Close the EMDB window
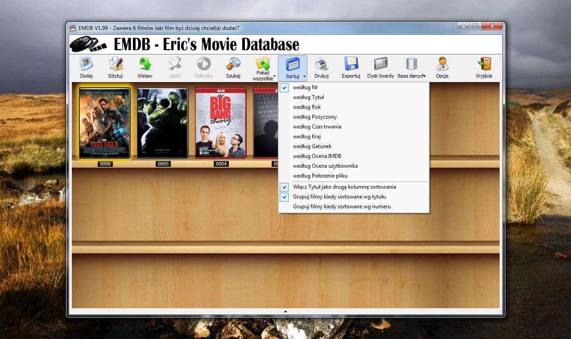This screenshot has width=571, height=339. pyautogui.click(x=492, y=26)
